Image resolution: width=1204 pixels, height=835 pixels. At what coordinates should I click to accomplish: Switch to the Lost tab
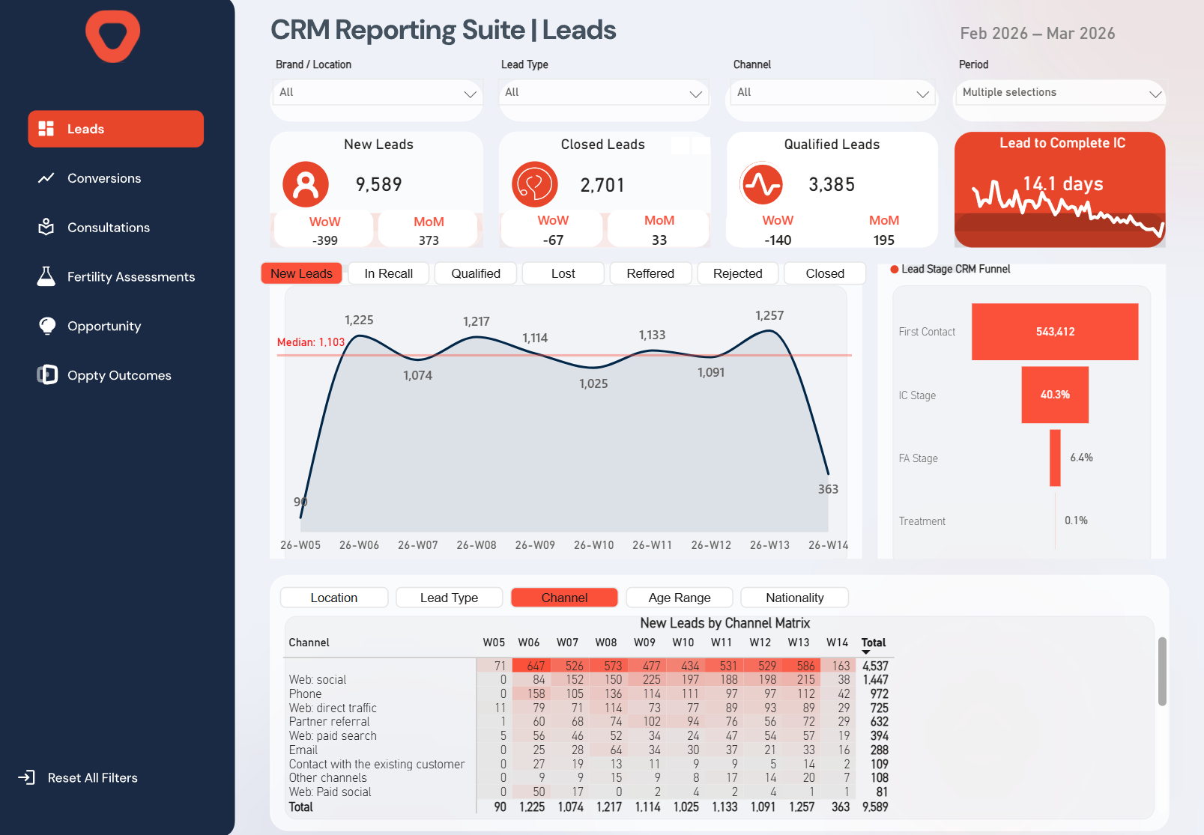point(563,273)
